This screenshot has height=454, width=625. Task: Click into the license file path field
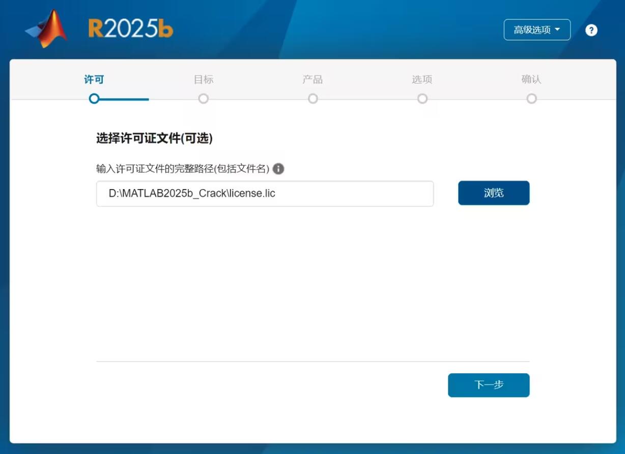click(x=265, y=194)
